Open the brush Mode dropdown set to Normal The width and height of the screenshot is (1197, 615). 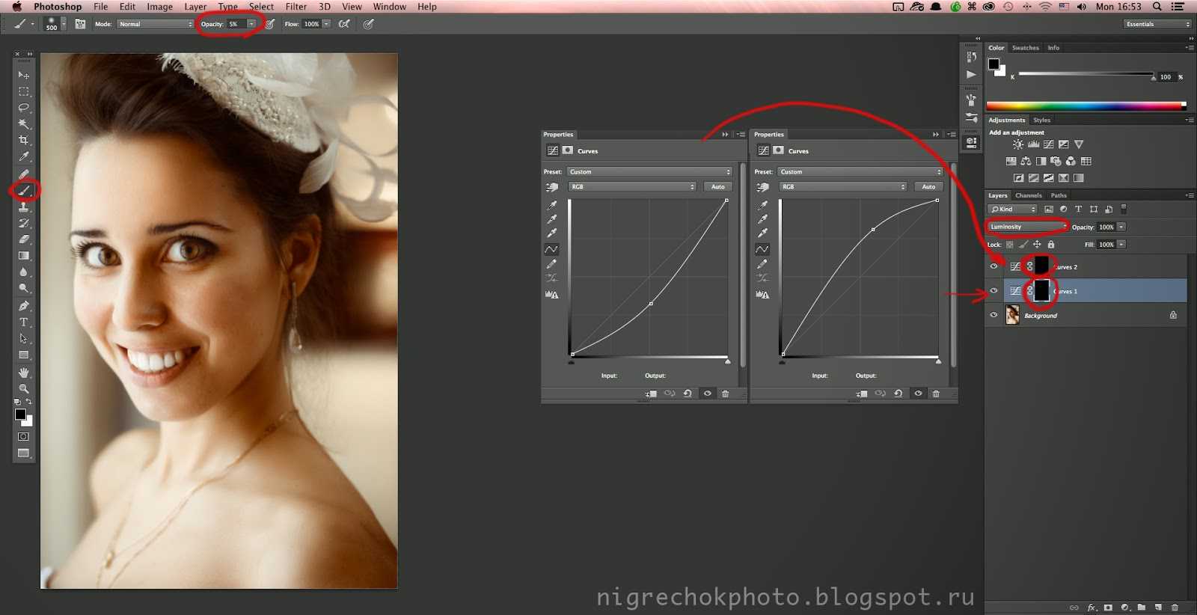click(x=156, y=24)
